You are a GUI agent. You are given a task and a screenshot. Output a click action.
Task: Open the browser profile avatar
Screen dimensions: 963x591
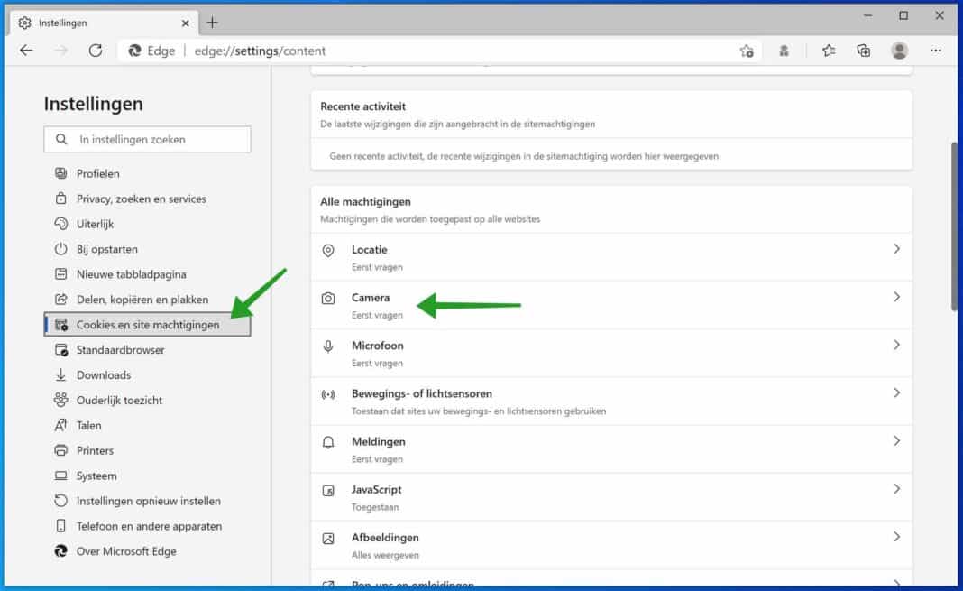[899, 51]
